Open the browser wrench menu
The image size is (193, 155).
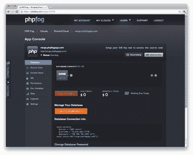click(184, 12)
